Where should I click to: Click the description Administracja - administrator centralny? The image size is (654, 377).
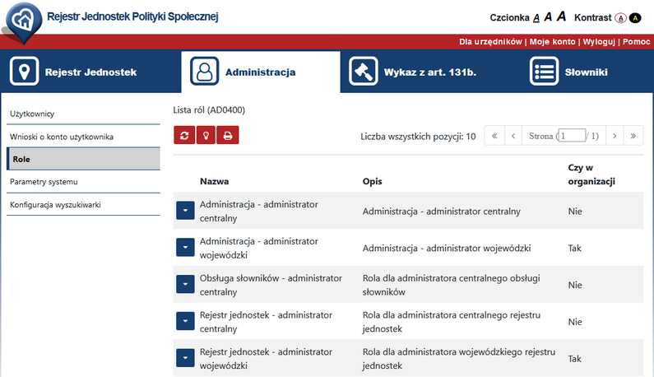point(441,212)
